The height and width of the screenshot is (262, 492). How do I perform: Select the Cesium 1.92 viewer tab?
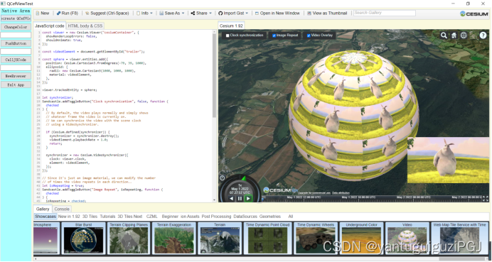pyautogui.click(x=231, y=26)
